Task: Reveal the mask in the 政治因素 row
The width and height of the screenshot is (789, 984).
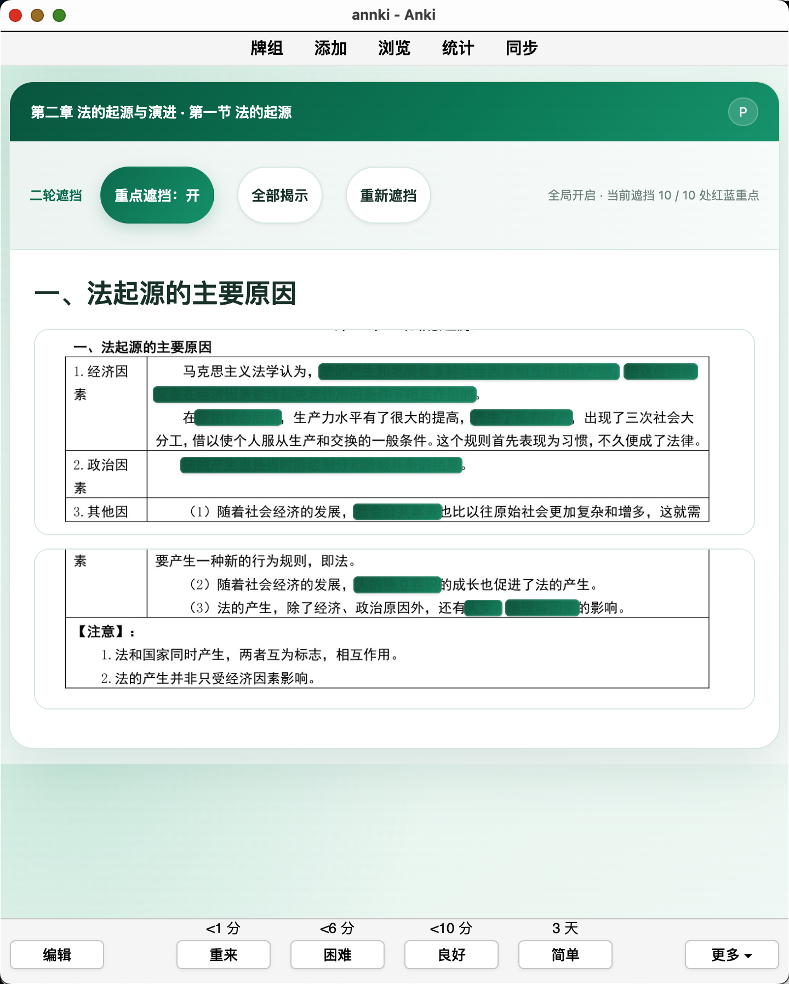Action: click(x=322, y=465)
